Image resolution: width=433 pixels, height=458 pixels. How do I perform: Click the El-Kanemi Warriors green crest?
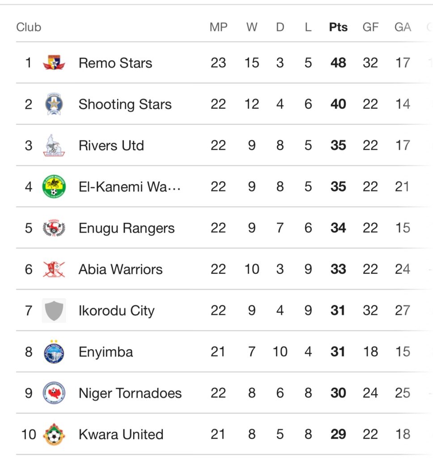point(54,187)
